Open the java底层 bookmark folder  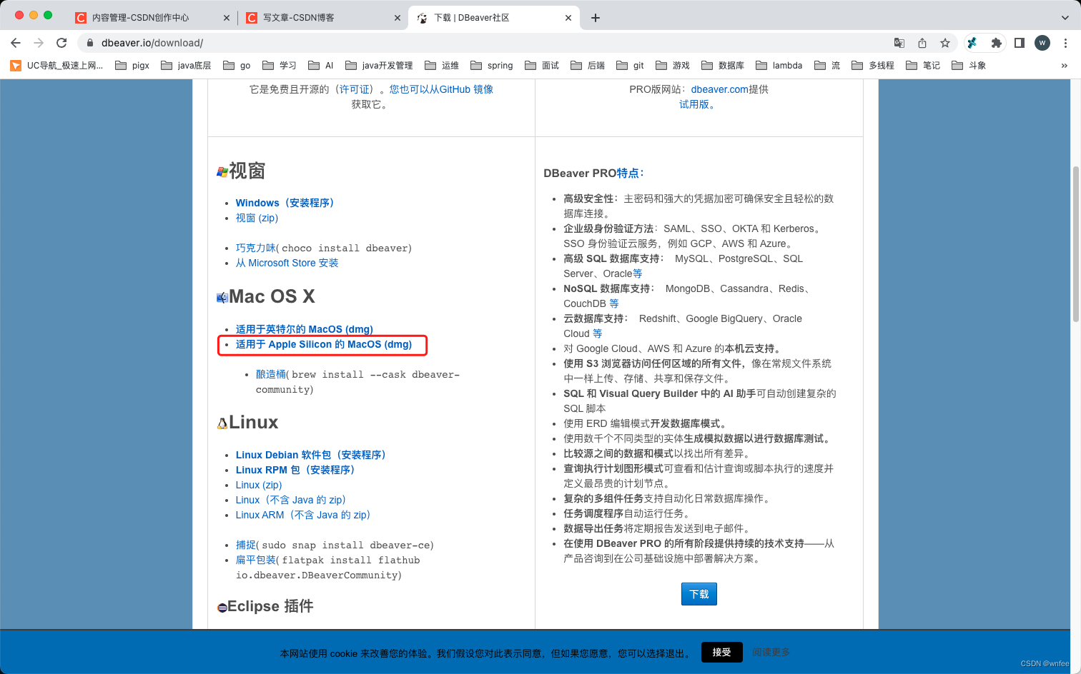click(x=186, y=66)
